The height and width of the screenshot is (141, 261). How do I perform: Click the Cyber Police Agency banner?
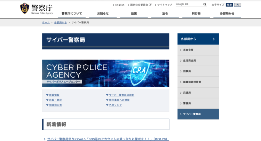click(106, 73)
